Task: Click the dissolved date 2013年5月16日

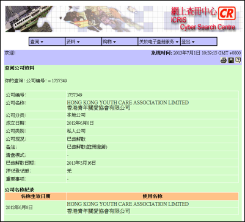Action: 81,163
